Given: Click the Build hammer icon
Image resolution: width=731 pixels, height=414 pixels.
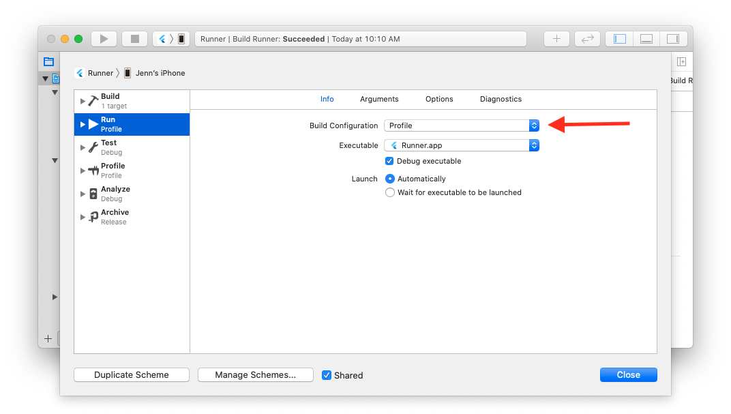Looking at the screenshot, I should [93, 101].
